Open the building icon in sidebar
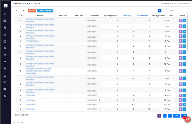This screenshot has width=192, height=124. [x=5, y=21]
